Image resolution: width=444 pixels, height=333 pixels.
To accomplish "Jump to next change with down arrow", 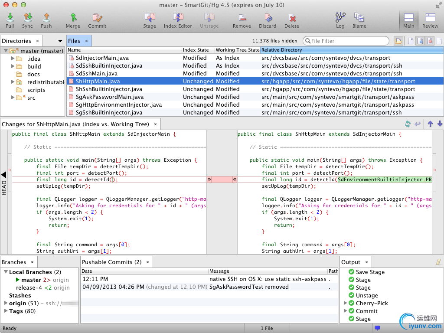I will (440, 124).
